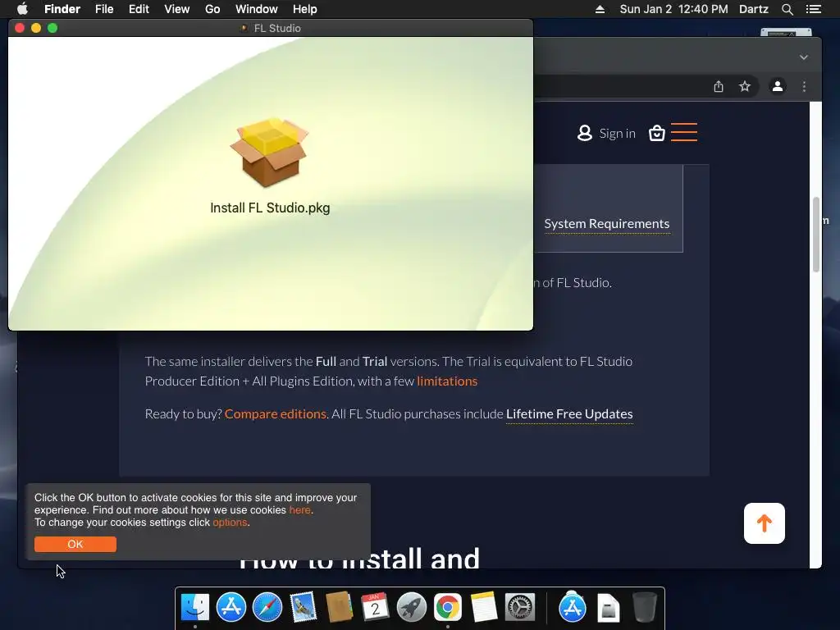Open App Store next to Finder in Dock
The image size is (840, 630).
pyautogui.click(x=231, y=607)
